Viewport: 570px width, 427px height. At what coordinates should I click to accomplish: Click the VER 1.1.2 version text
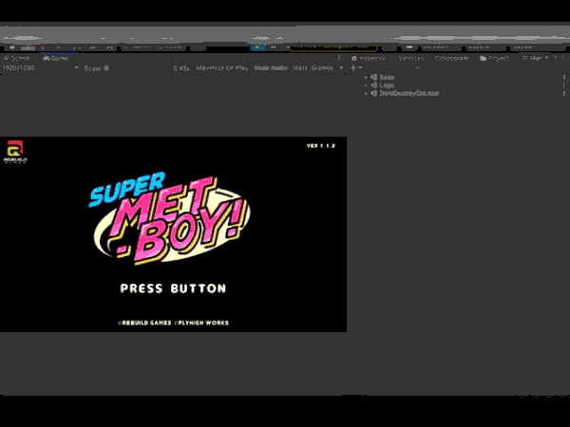(321, 146)
